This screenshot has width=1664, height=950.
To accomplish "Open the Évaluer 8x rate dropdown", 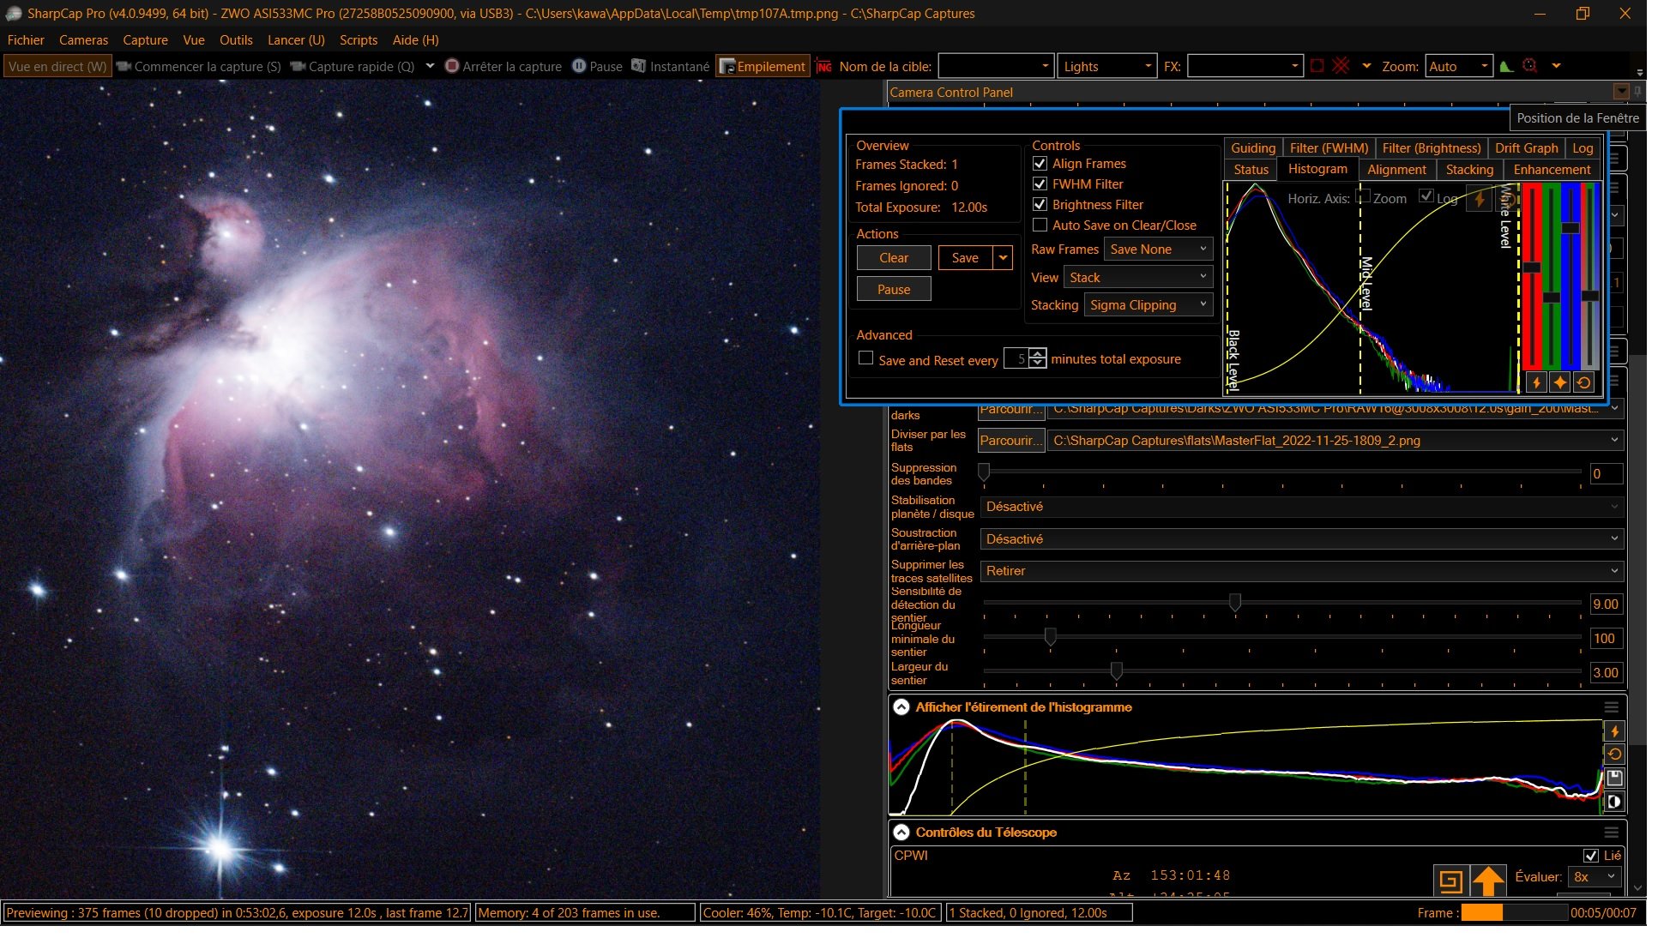I will 1595,876.
